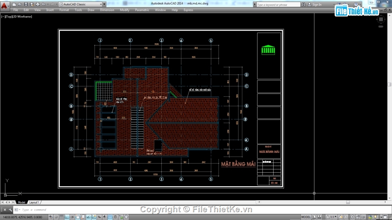This screenshot has height=220, width=392.
Task: Click the binoculars search icon
Action: (304, 5)
